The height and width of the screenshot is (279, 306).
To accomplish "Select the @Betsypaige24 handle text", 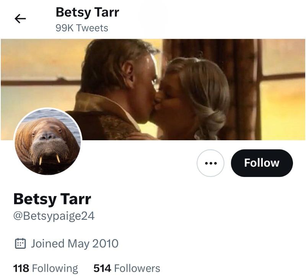I will click(x=54, y=216).
